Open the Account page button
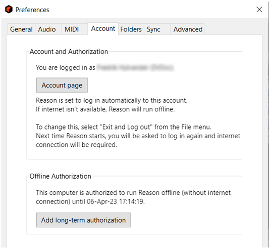 pyautogui.click(x=62, y=85)
